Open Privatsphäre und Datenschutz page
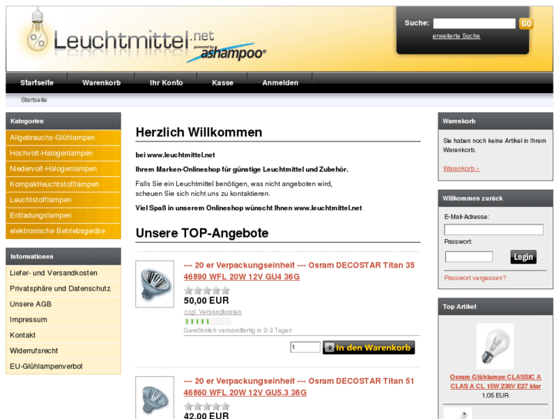Screen dimensions: 559x419 [x=63, y=288]
